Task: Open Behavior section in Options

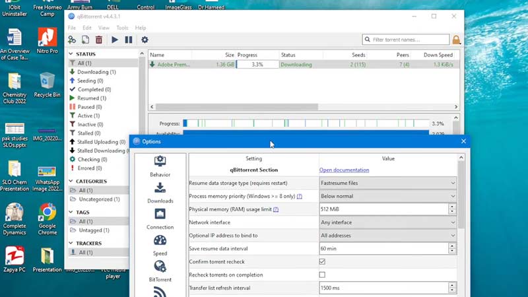Action: pyautogui.click(x=160, y=166)
